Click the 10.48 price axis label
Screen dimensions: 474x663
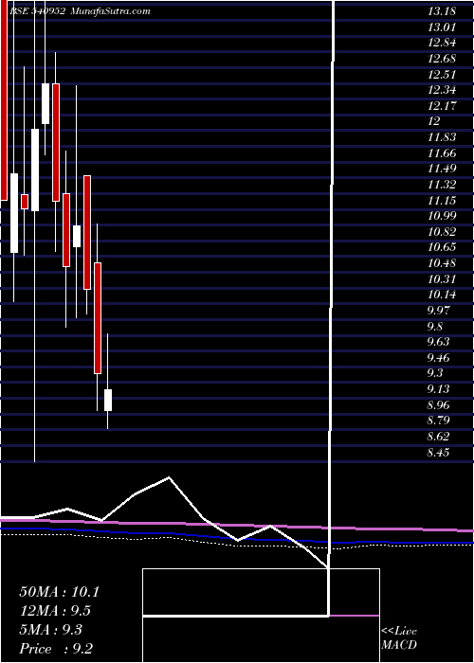coord(442,263)
